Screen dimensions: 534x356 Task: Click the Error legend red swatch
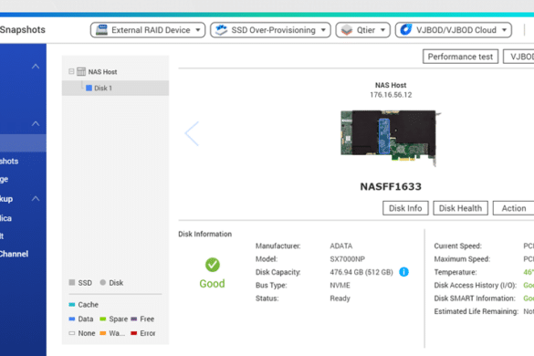(x=134, y=333)
